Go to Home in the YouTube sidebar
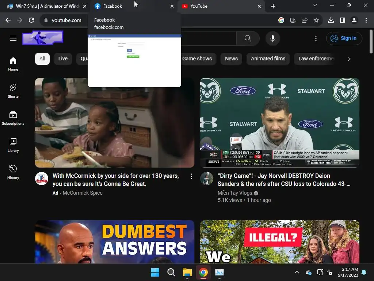The height and width of the screenshot is (281, 374). point(13,64)
